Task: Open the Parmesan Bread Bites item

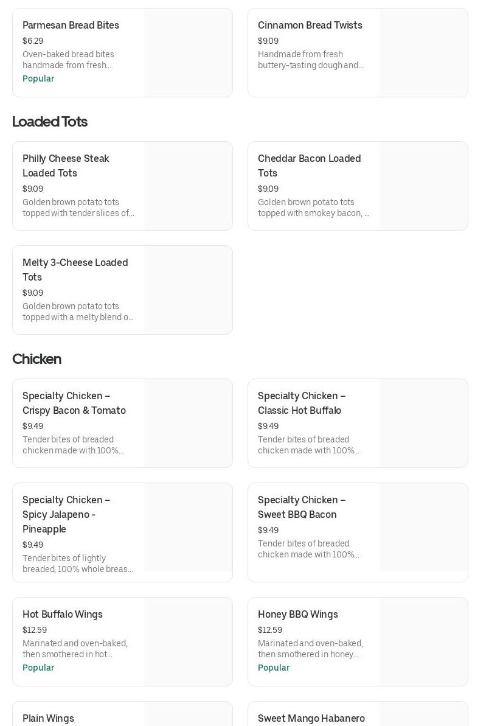Action: click(x=71, y=26)
